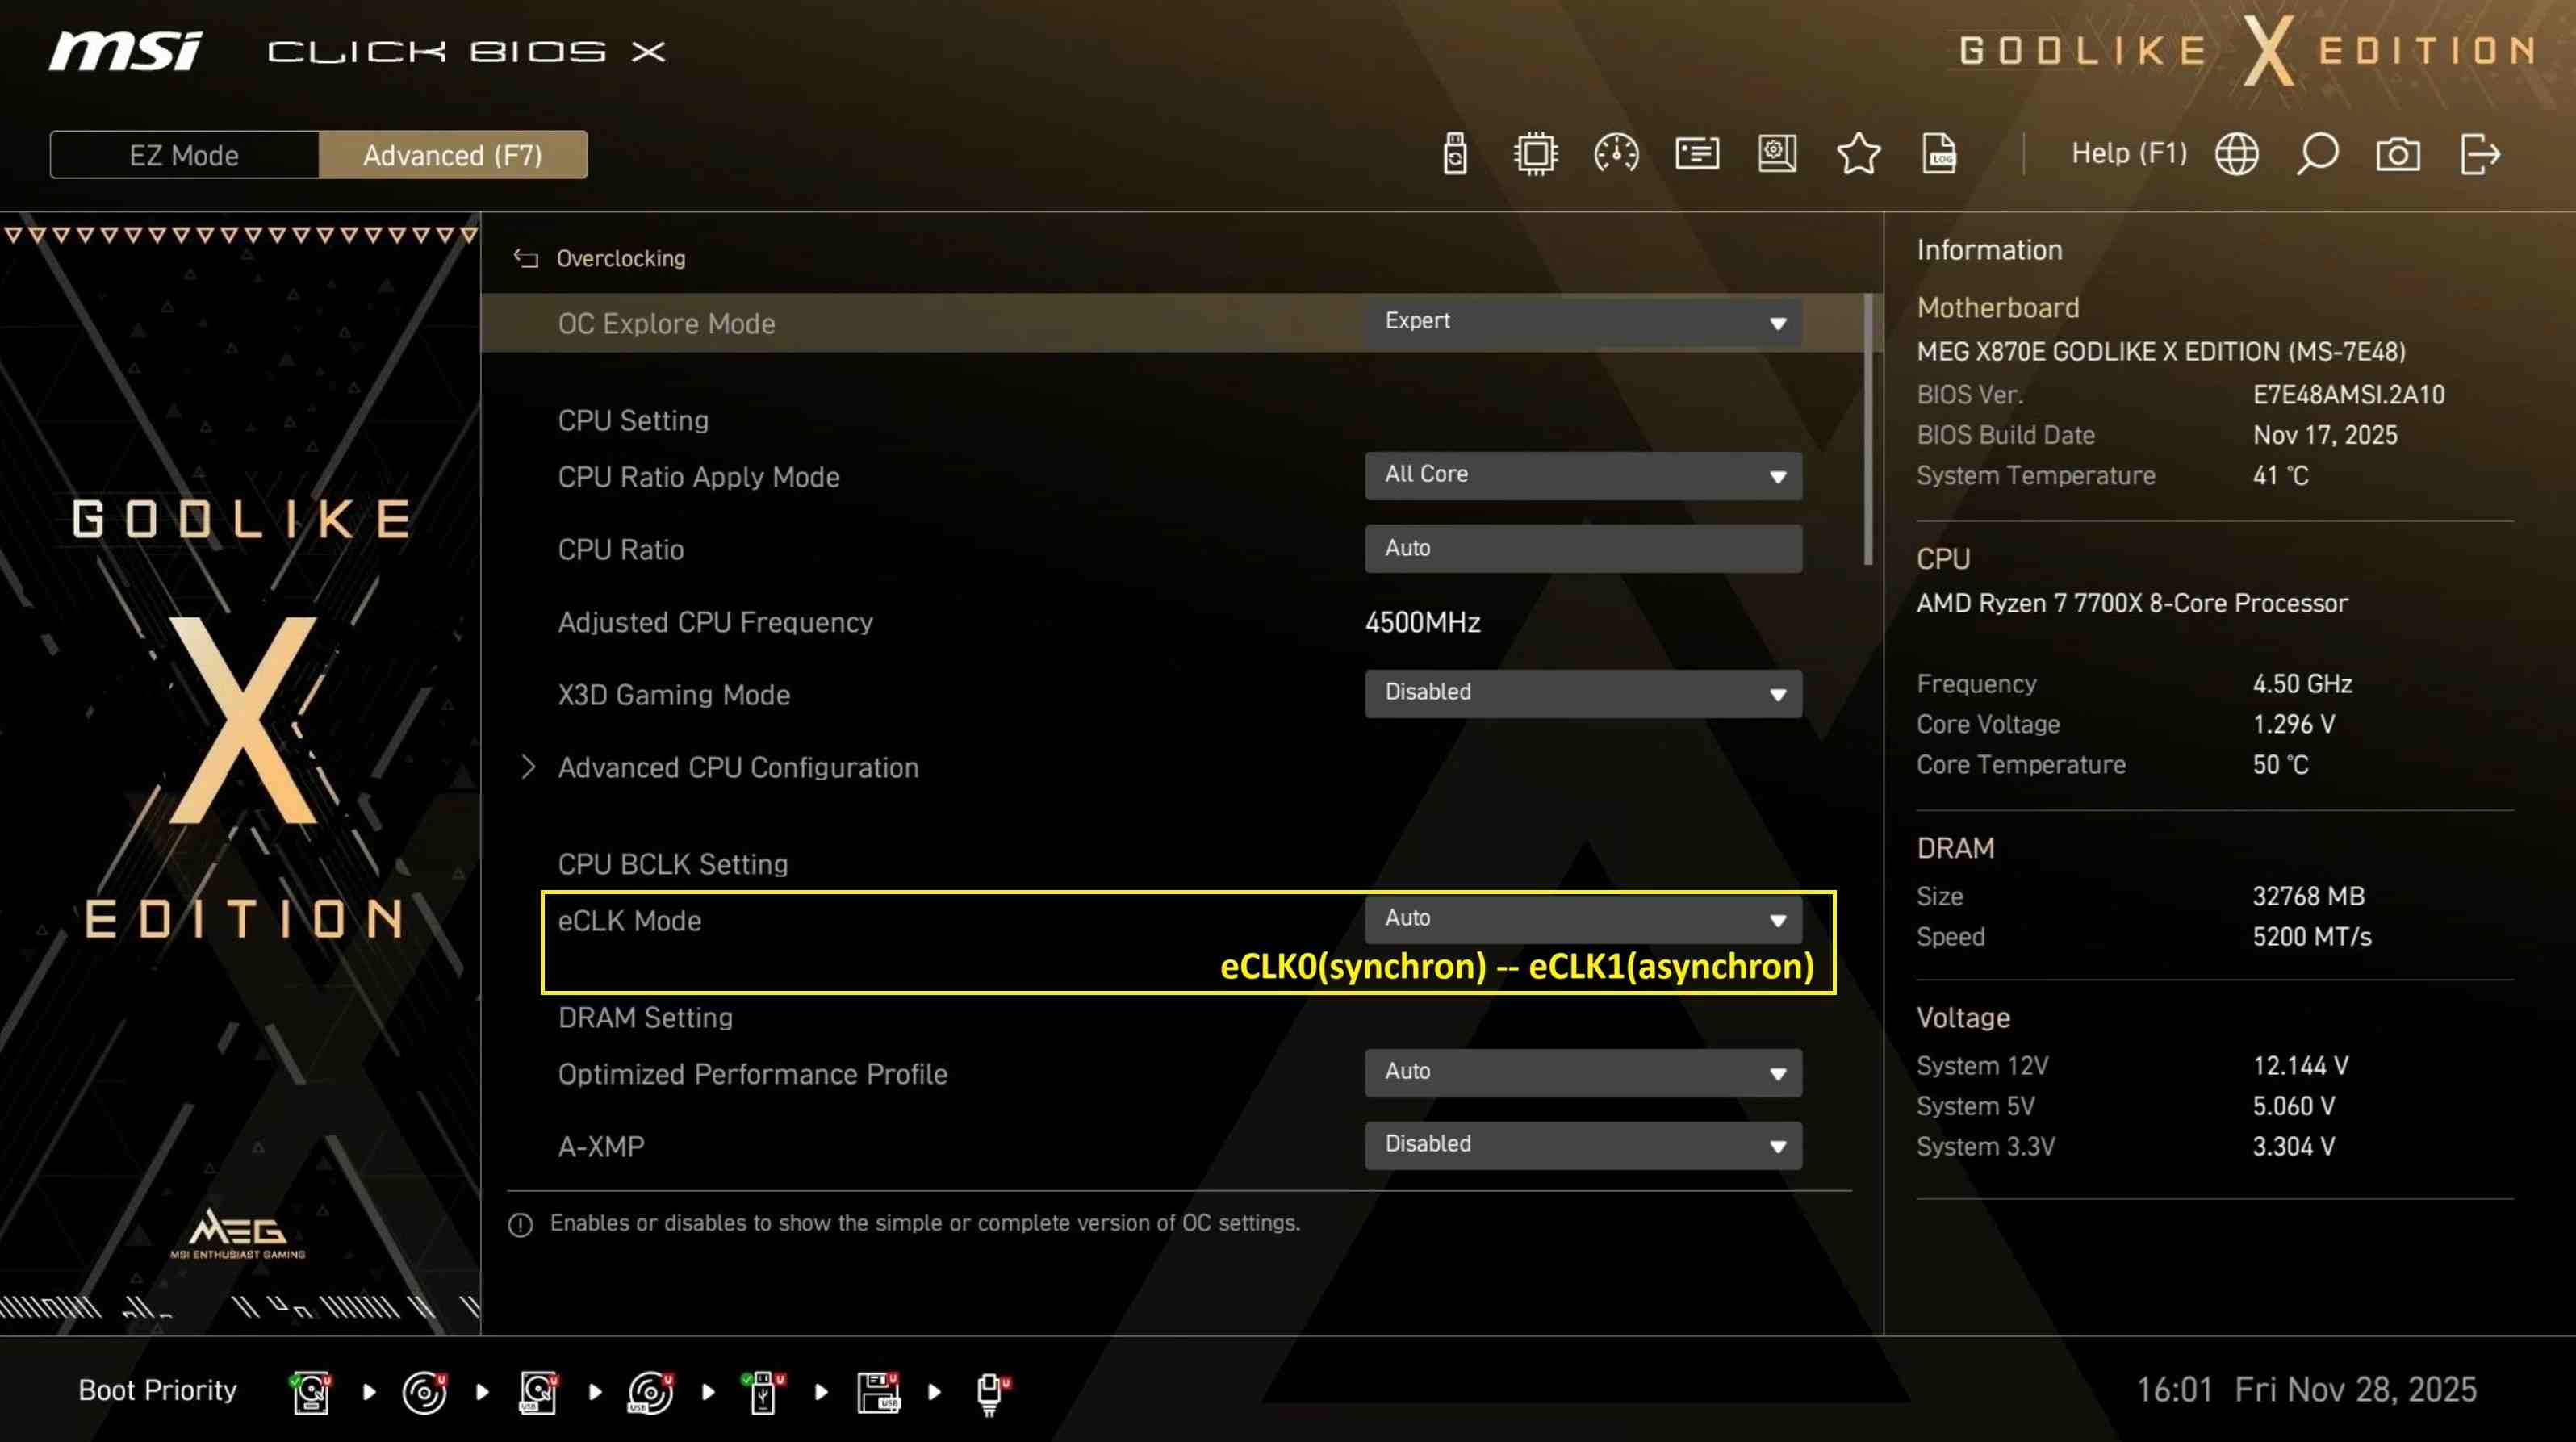Open the eCLK Mode dropdown
Image resolution: width=2576 pixels, height=1442 pixels.
pos(1582,919)
